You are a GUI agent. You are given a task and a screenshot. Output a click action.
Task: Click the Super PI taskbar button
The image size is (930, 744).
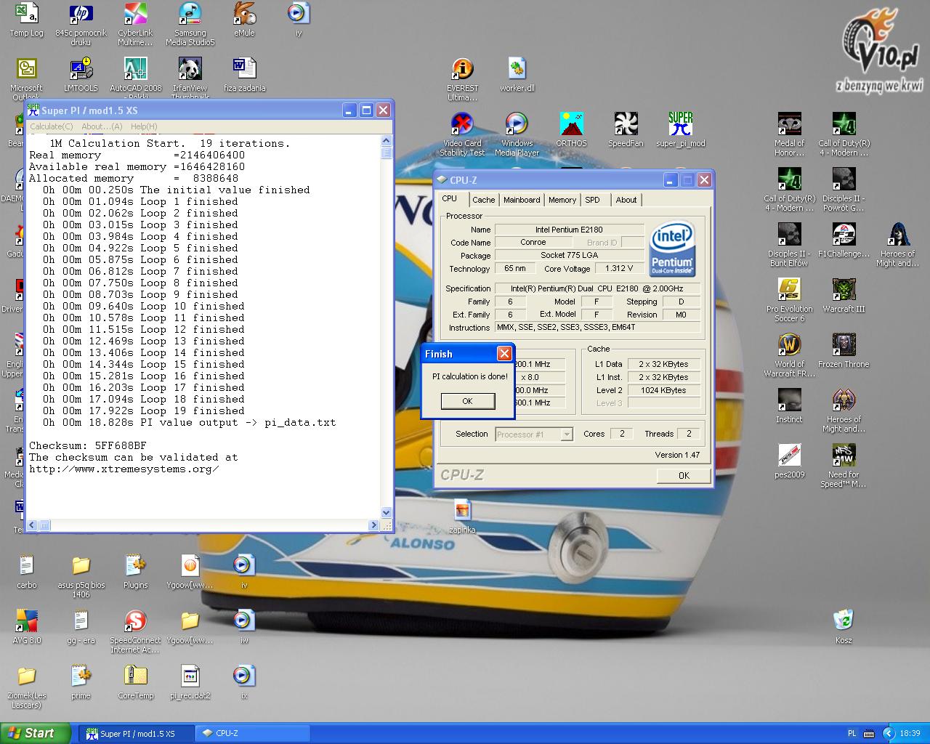135,733
